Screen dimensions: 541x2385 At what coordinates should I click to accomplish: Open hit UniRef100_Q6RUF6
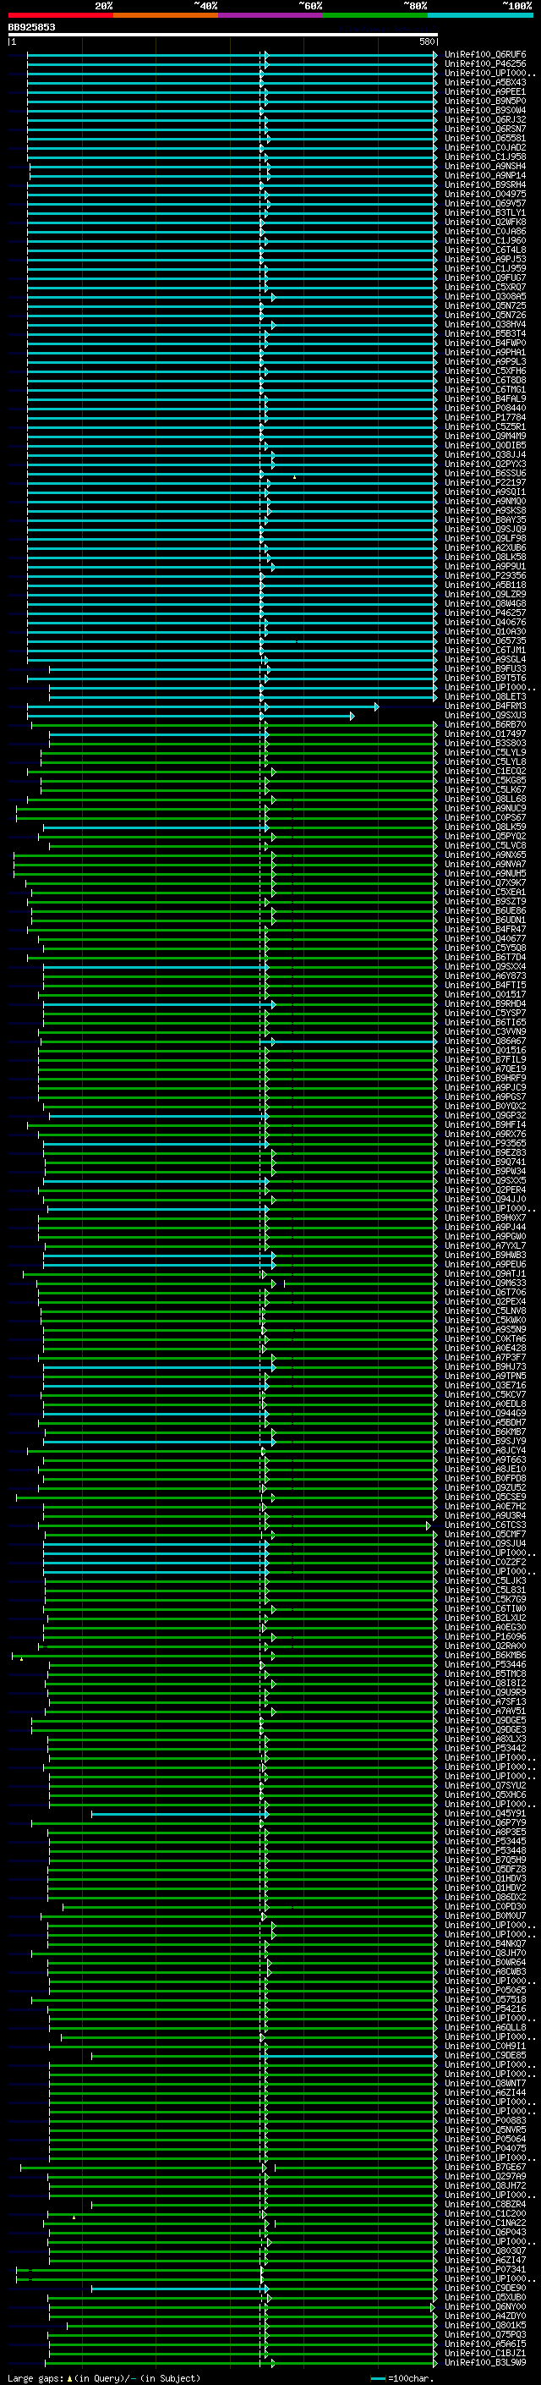484,55
